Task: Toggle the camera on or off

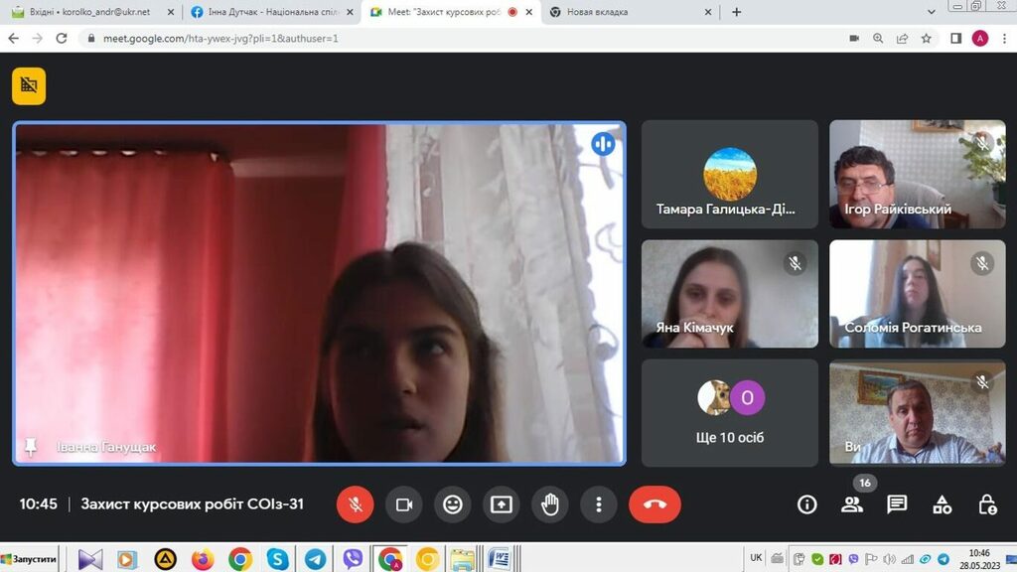Action: tap(404, 504)
